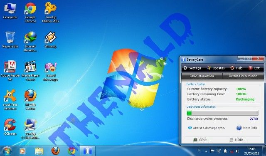Image resolution: width=266 pixels, height=156 pixels.
Task: Open the volume speaker tray icon
Action: [x=237, y=151]
